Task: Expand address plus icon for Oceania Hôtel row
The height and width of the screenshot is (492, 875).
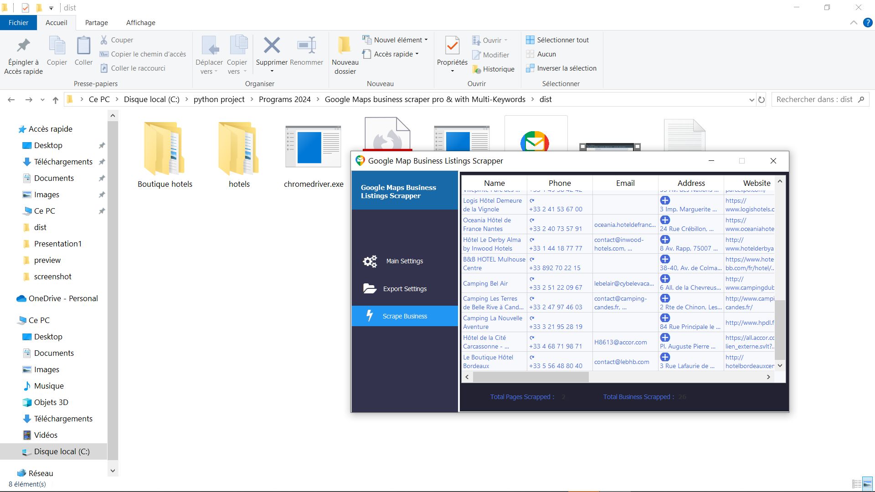Action: point(665,220)
